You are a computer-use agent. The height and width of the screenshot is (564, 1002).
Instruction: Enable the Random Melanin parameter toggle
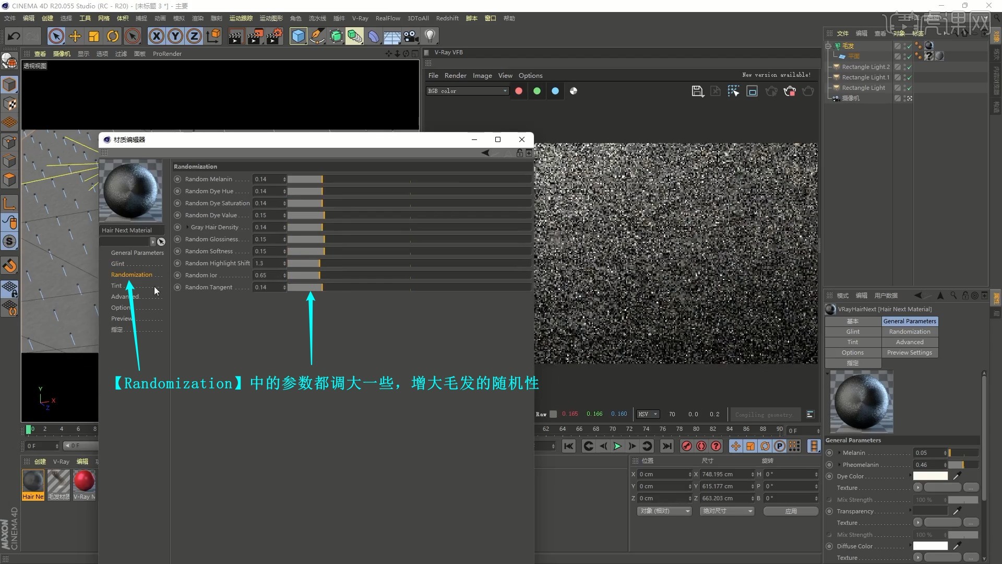[x=177, y=179]
